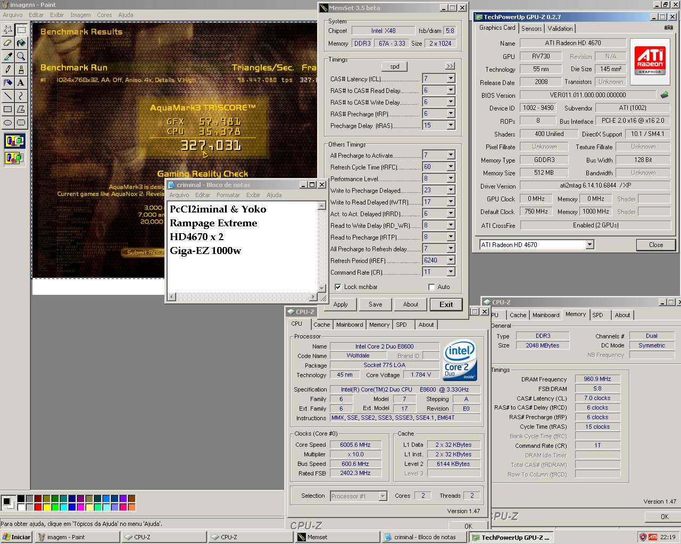
Task: Pick the bright yellow color swatch
Action: 47,507
